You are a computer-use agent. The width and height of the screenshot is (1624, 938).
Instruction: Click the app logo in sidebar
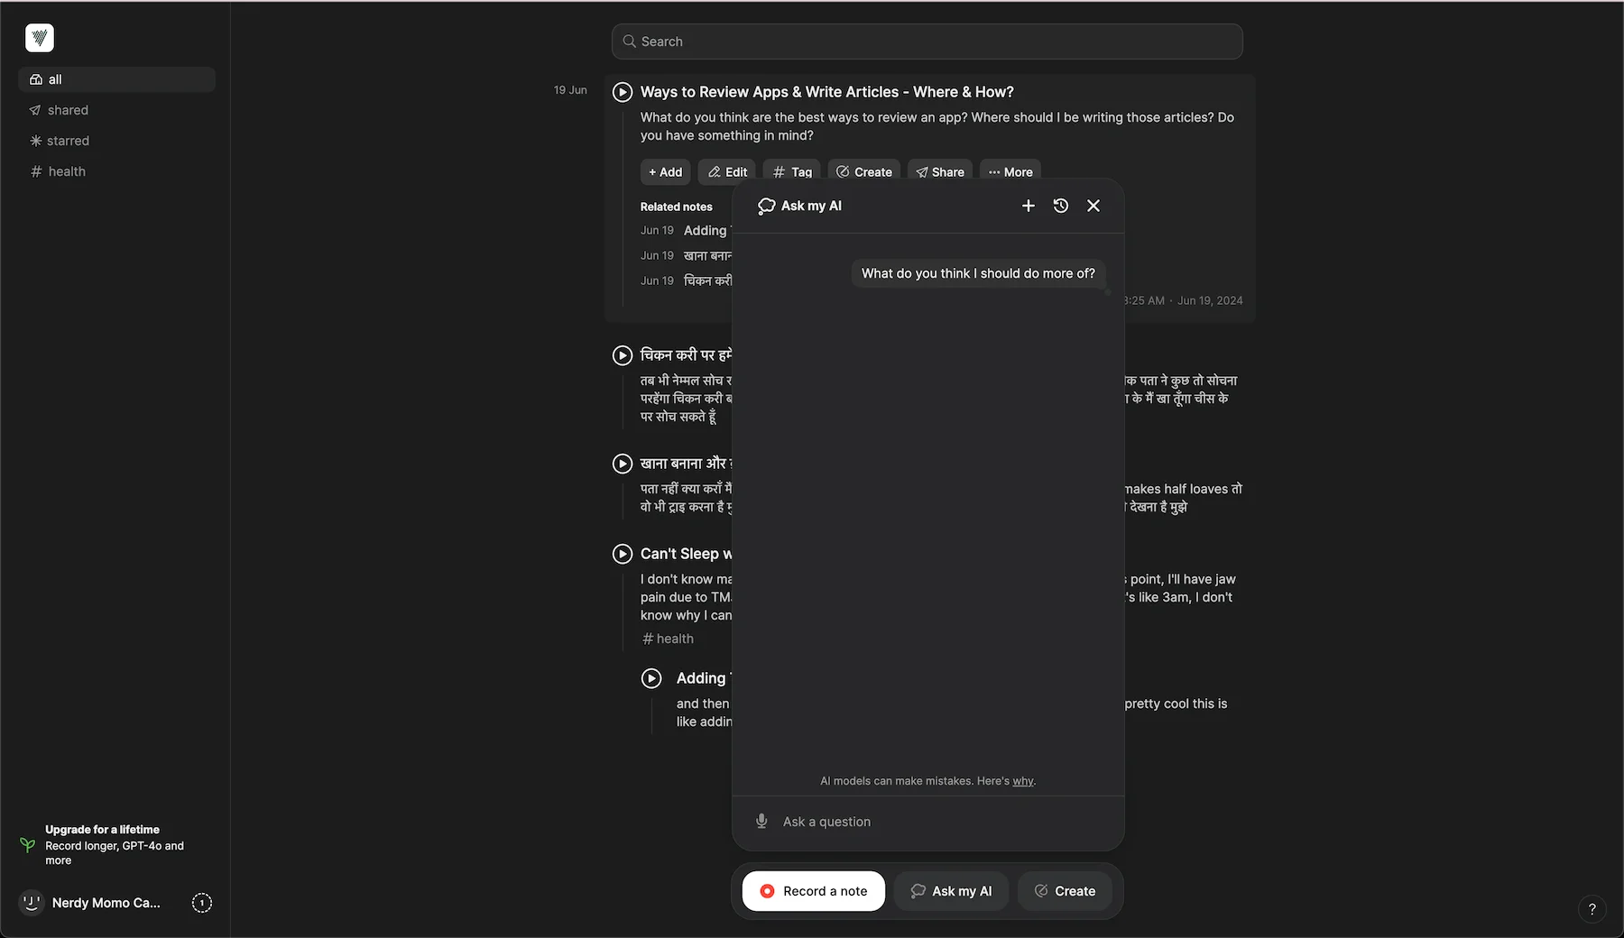[40, 38]
